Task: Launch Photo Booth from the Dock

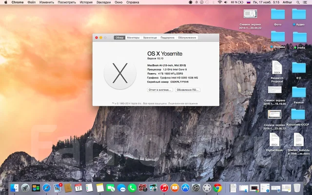Action: coord(143,188)
